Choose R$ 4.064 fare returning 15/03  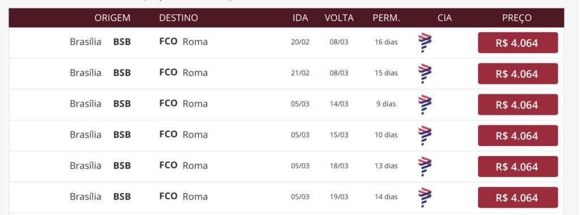[518, 136]
